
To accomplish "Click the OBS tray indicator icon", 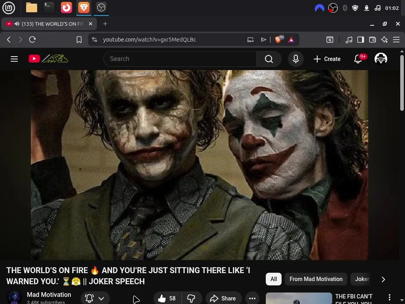I will [x=333, y=8].
